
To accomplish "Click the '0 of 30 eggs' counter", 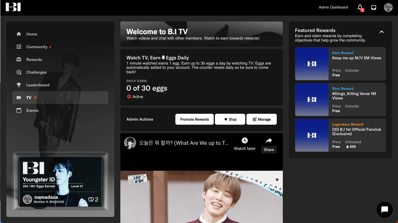I will [147, 88].
